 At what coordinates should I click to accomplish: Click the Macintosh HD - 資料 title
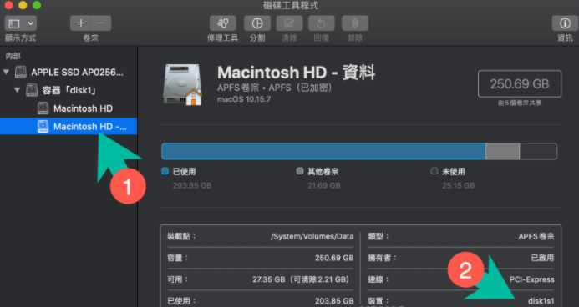tap(296, 73)
